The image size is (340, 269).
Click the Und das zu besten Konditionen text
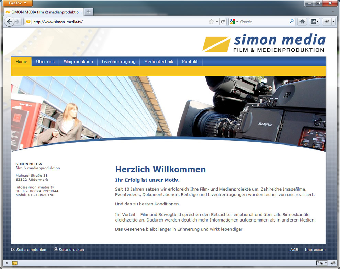(x=147, y=204)
